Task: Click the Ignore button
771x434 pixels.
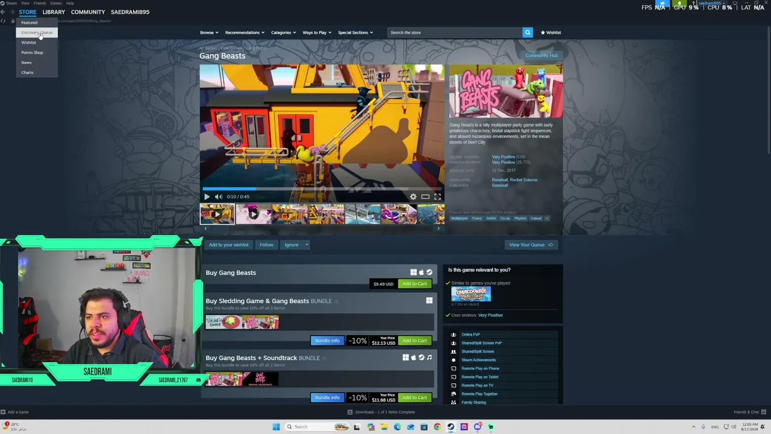Action: click(x=292, y=245)
